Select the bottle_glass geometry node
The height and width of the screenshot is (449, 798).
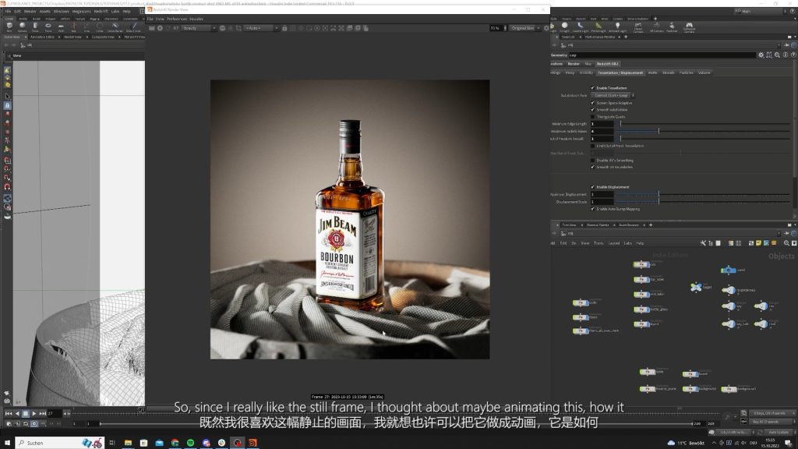[x=641, y=309]
